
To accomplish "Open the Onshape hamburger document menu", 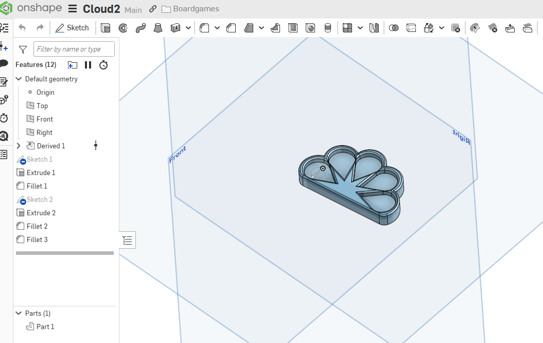I will (73, 9).
